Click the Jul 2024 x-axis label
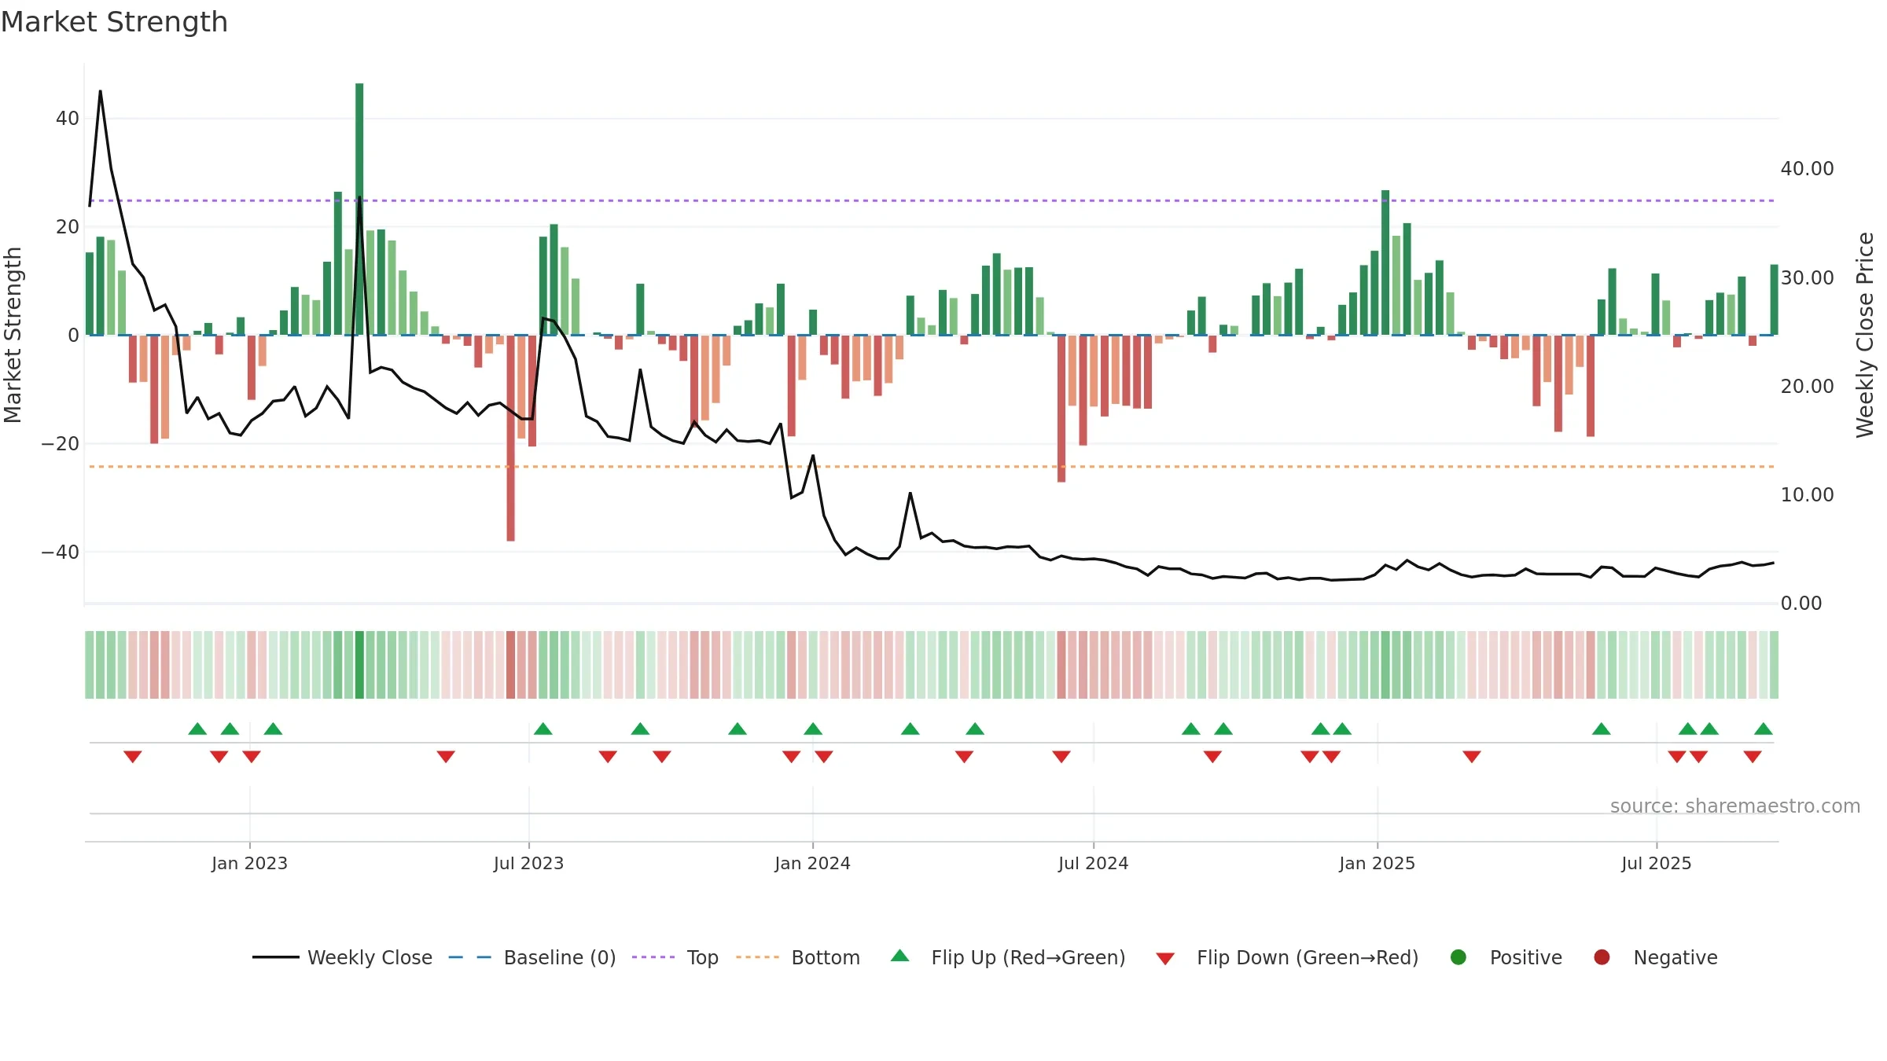The height and width of the screenshot is (1061, 1887). (x=1093, y=863)
